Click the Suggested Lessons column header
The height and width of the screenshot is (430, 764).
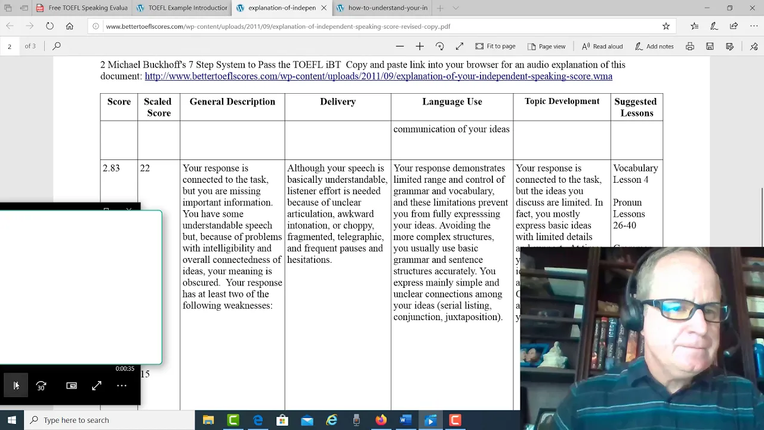tap(636, 107)
